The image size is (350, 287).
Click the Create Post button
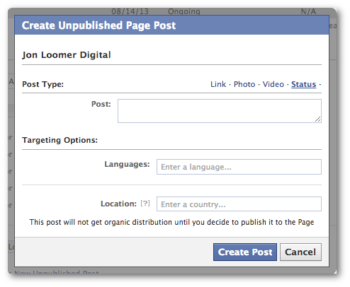click(x=245, y=252)
